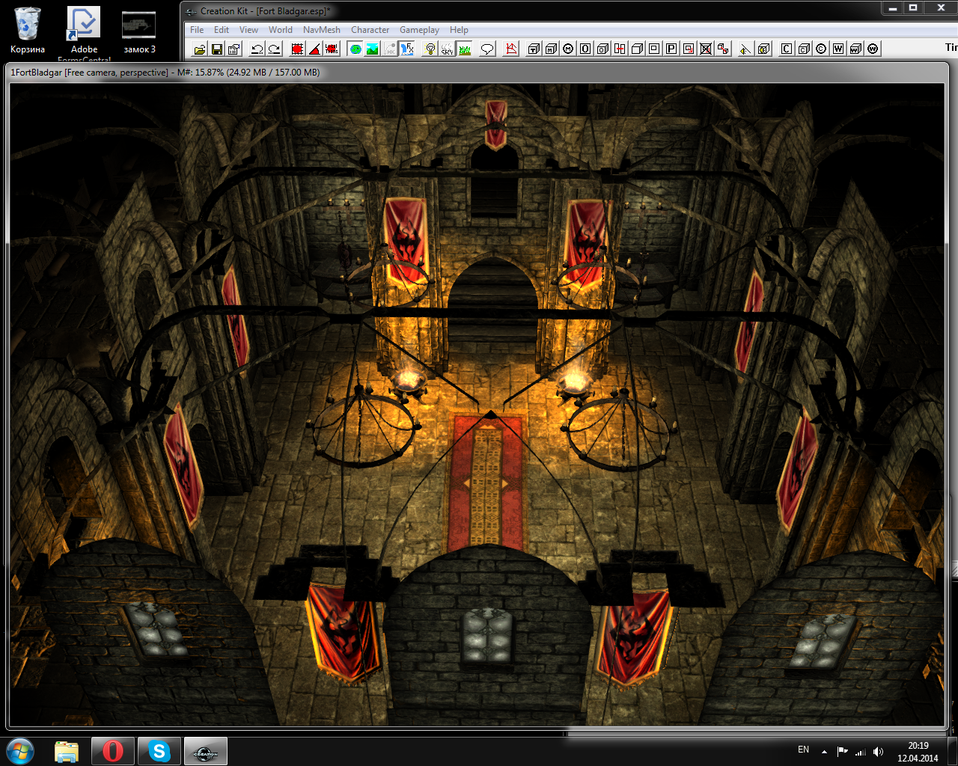Toggle the FX animate effects button
Viewport: 958px width, 766px height.
(x=406, y=49)
